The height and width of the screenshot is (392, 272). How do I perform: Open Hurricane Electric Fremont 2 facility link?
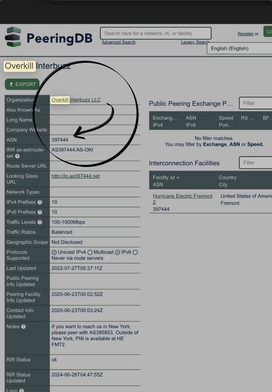click(x=183, y=199)
